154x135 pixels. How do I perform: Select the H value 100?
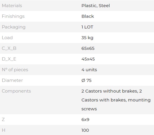coord(85,130)
